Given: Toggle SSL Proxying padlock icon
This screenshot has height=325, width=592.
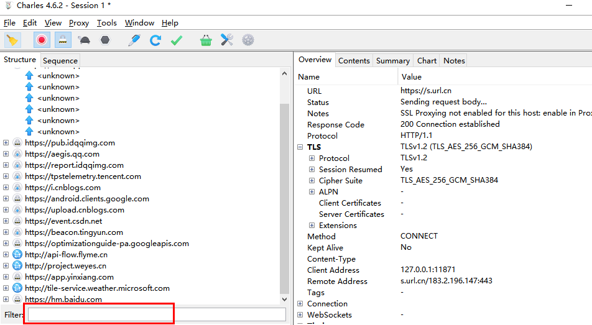Looking at the screenshot, I should point(63,40).
